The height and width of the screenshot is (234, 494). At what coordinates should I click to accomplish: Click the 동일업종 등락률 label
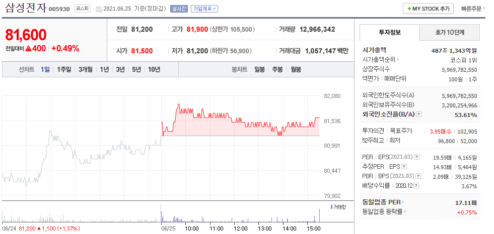[x=383, y=212]
